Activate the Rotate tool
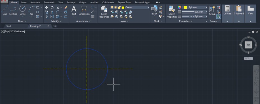The height and width of the screenshot is (104, 260). 52,8
